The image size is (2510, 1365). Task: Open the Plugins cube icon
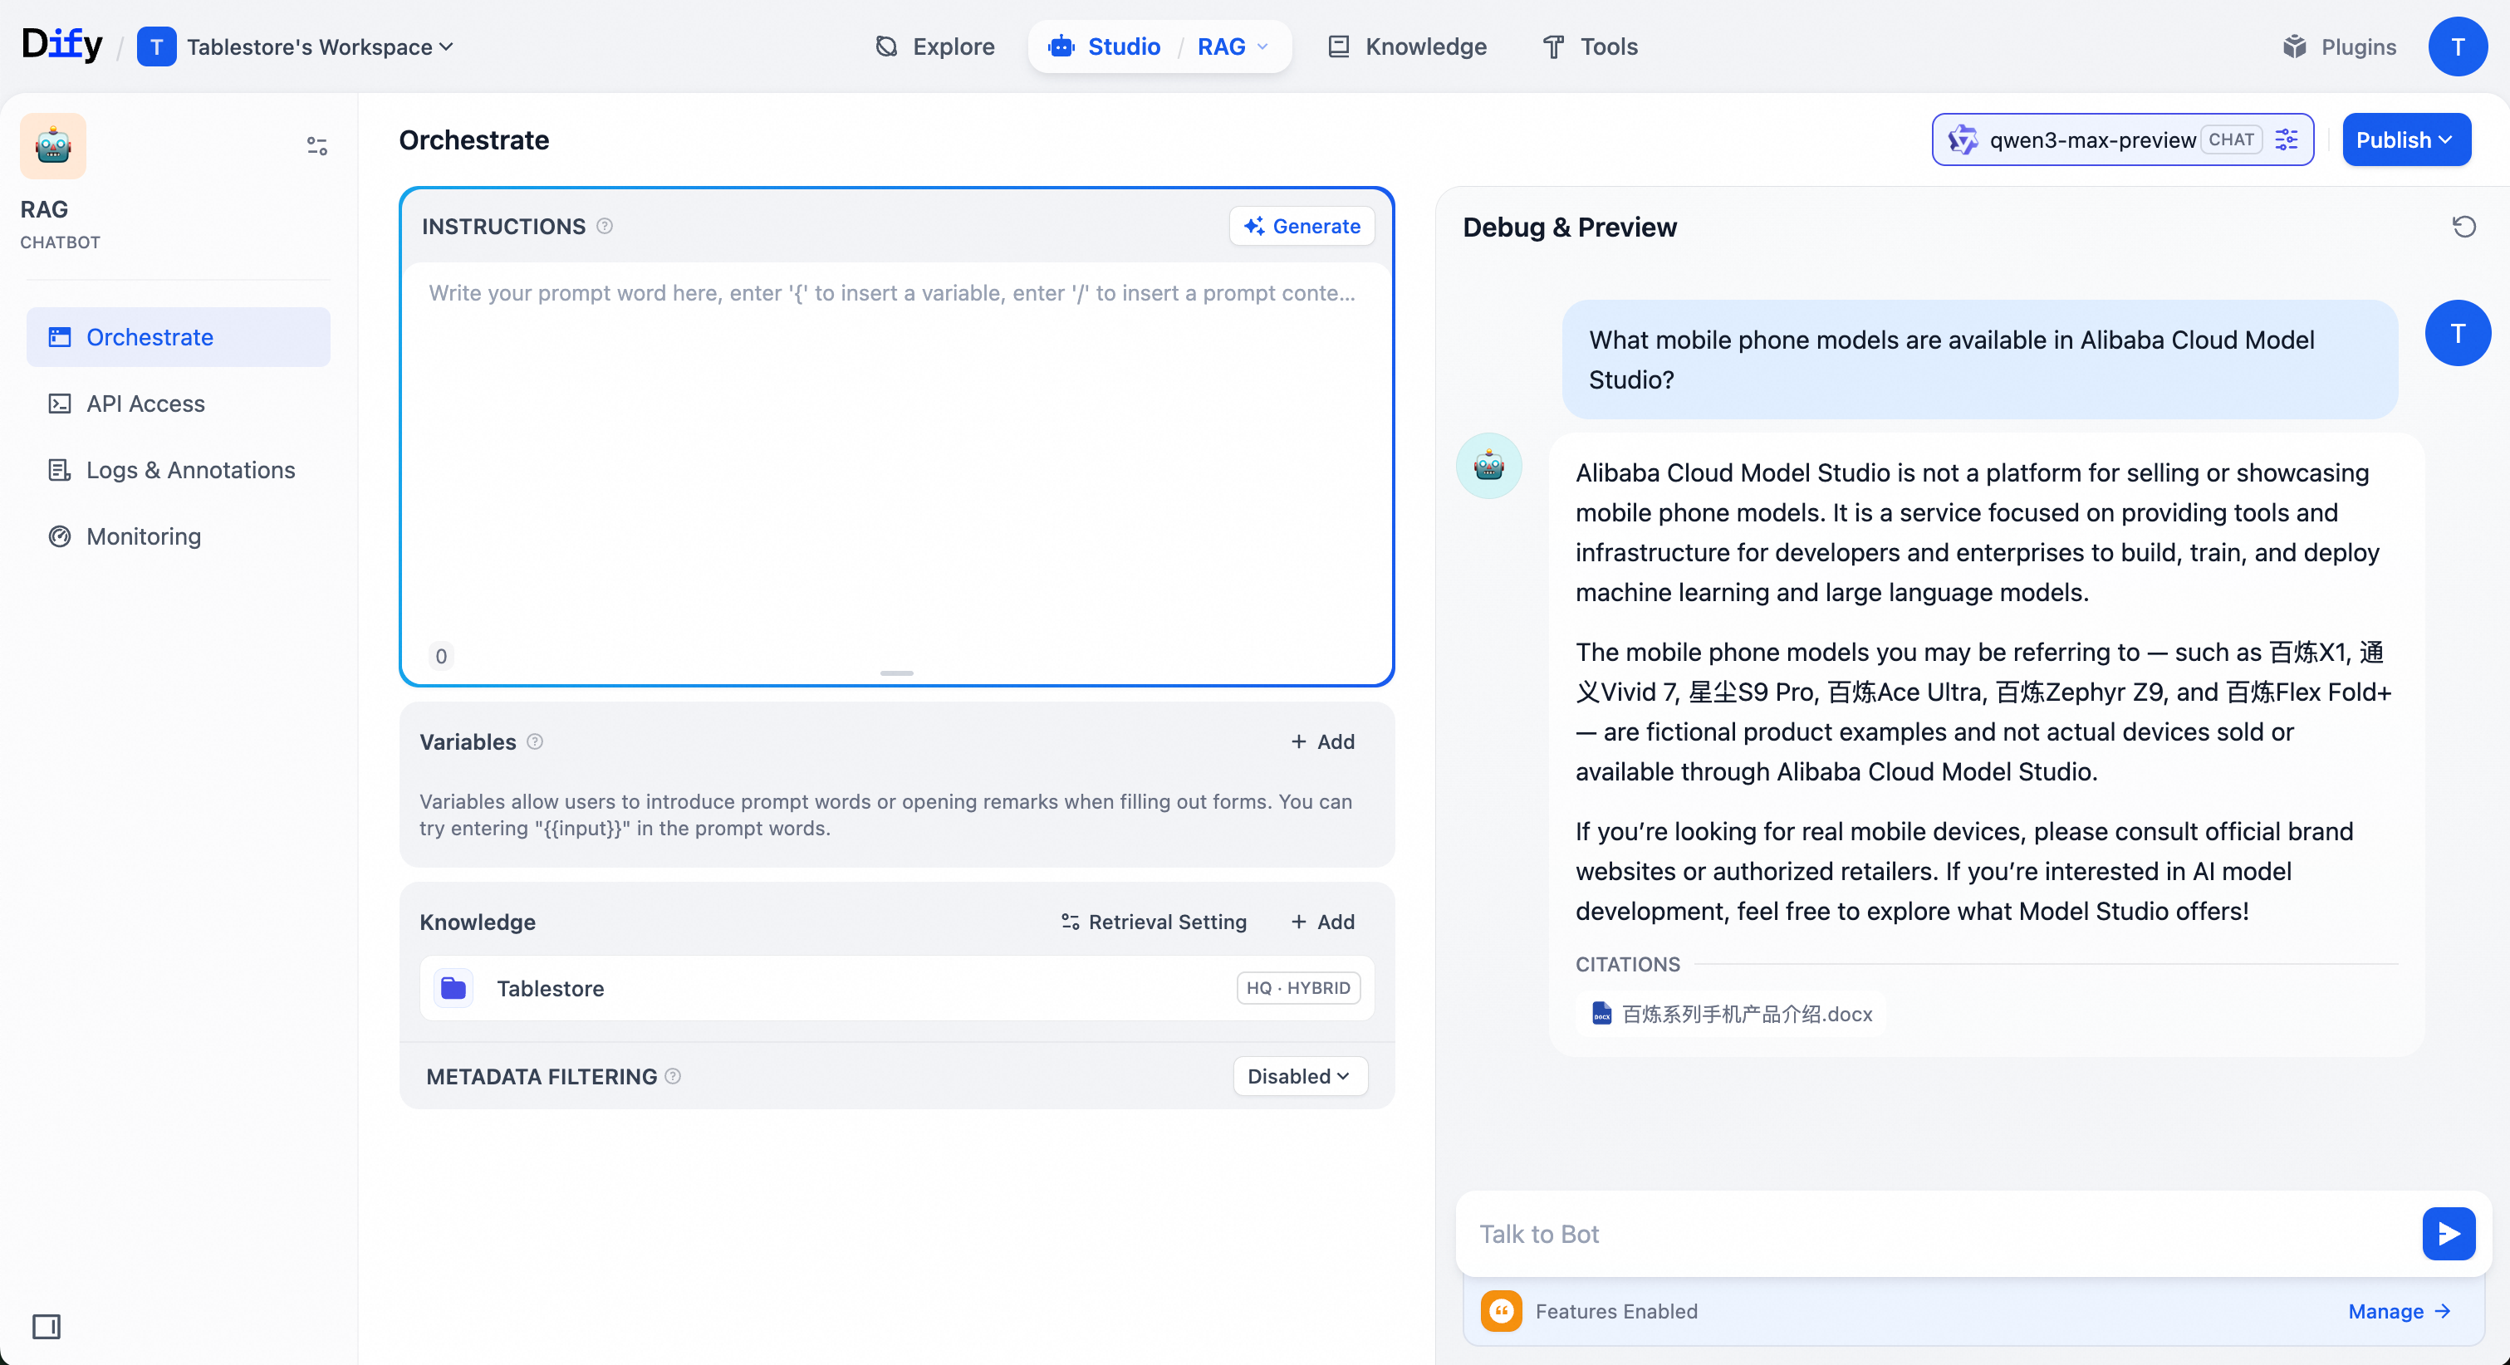pos(2294,46)
